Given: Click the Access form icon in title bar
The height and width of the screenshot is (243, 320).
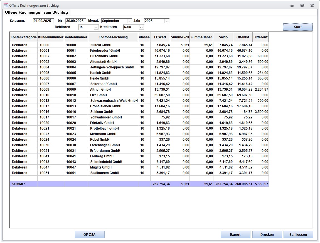Looking at the screenshot, I should pyautogui.click(x=5, y=5).
